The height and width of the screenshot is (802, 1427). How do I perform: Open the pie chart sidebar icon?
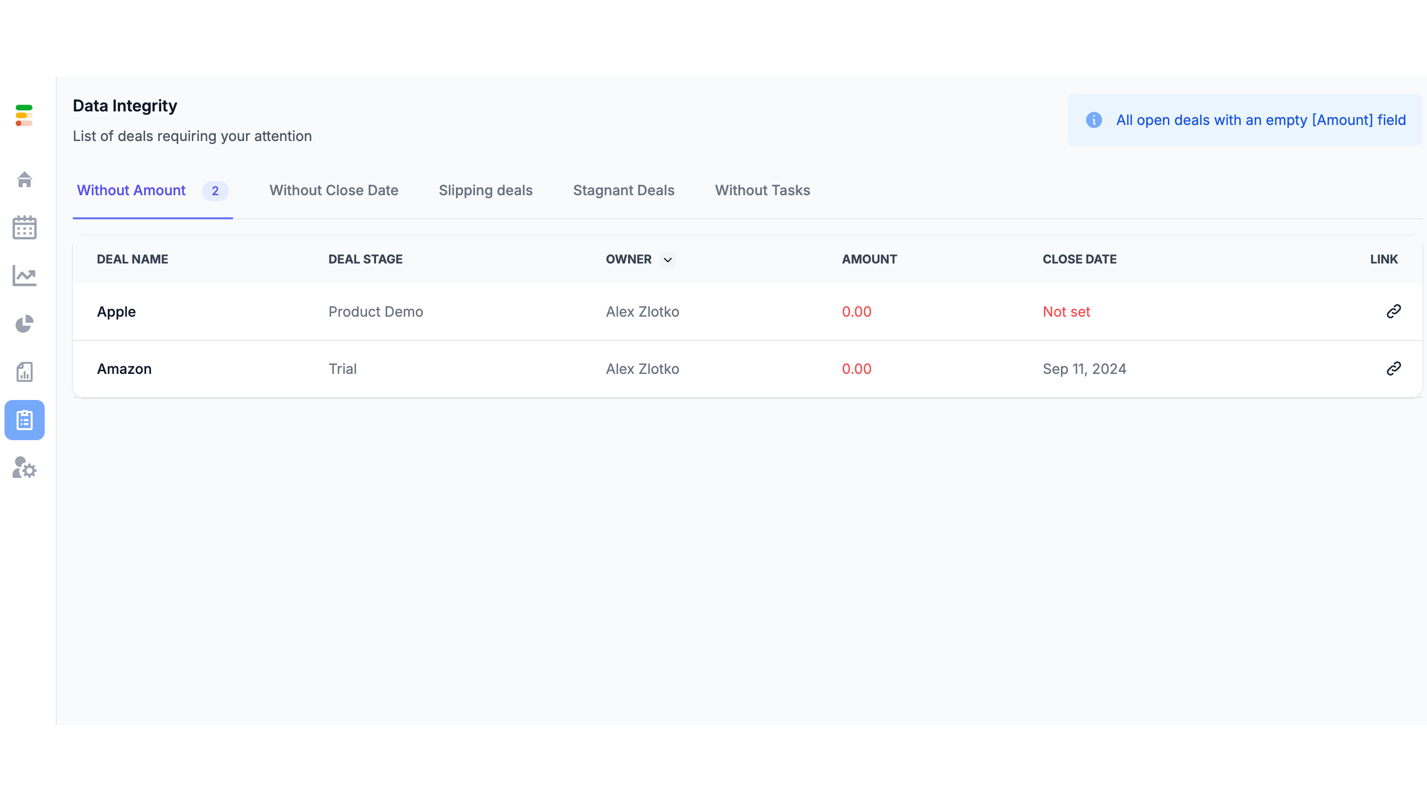[x=25, y=324]
